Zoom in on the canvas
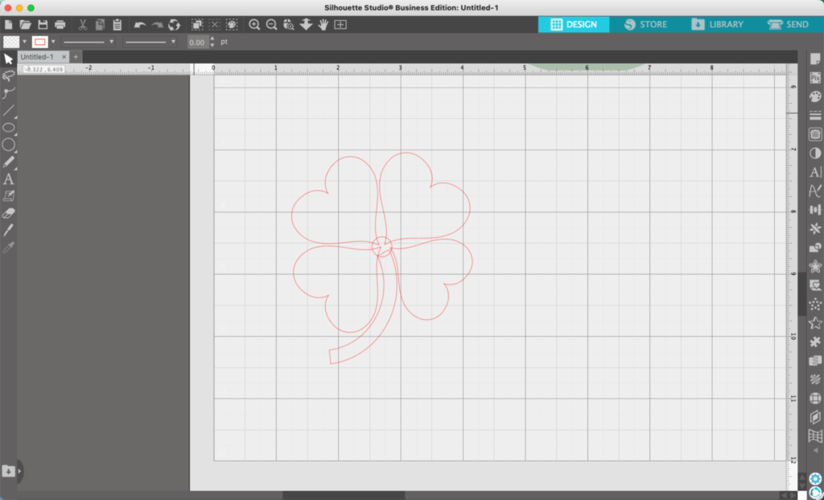Viewport: 824px width, 500px height. 254,25
